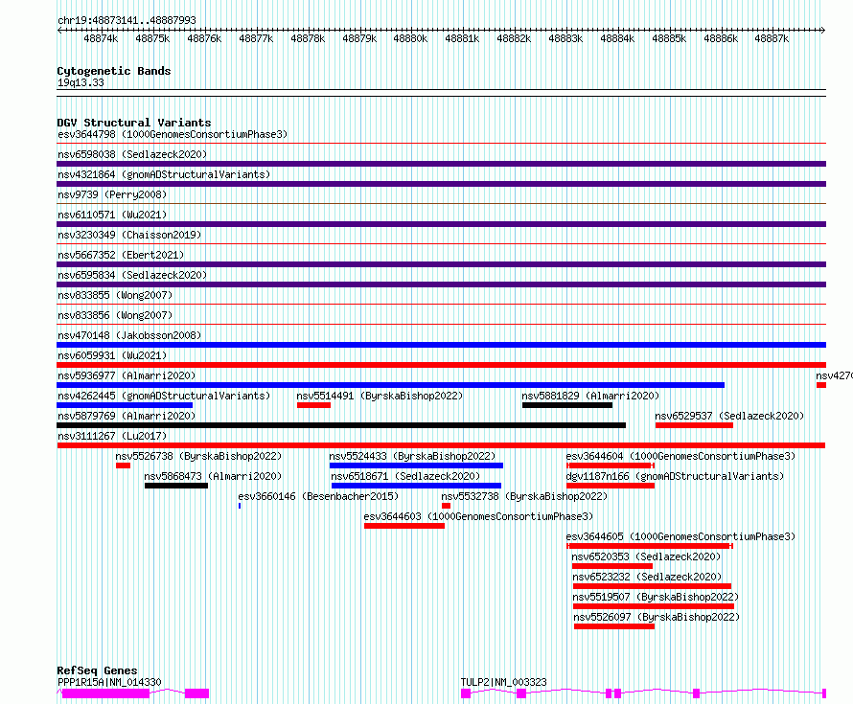Select the nsv6598038 Sedlazeck2020 purple bar
Viewport: 853px width, 704px height.
pos(441,164)
